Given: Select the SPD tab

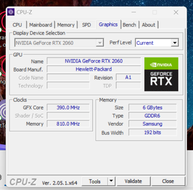Looking at the screenshot, I should [86, 25].
